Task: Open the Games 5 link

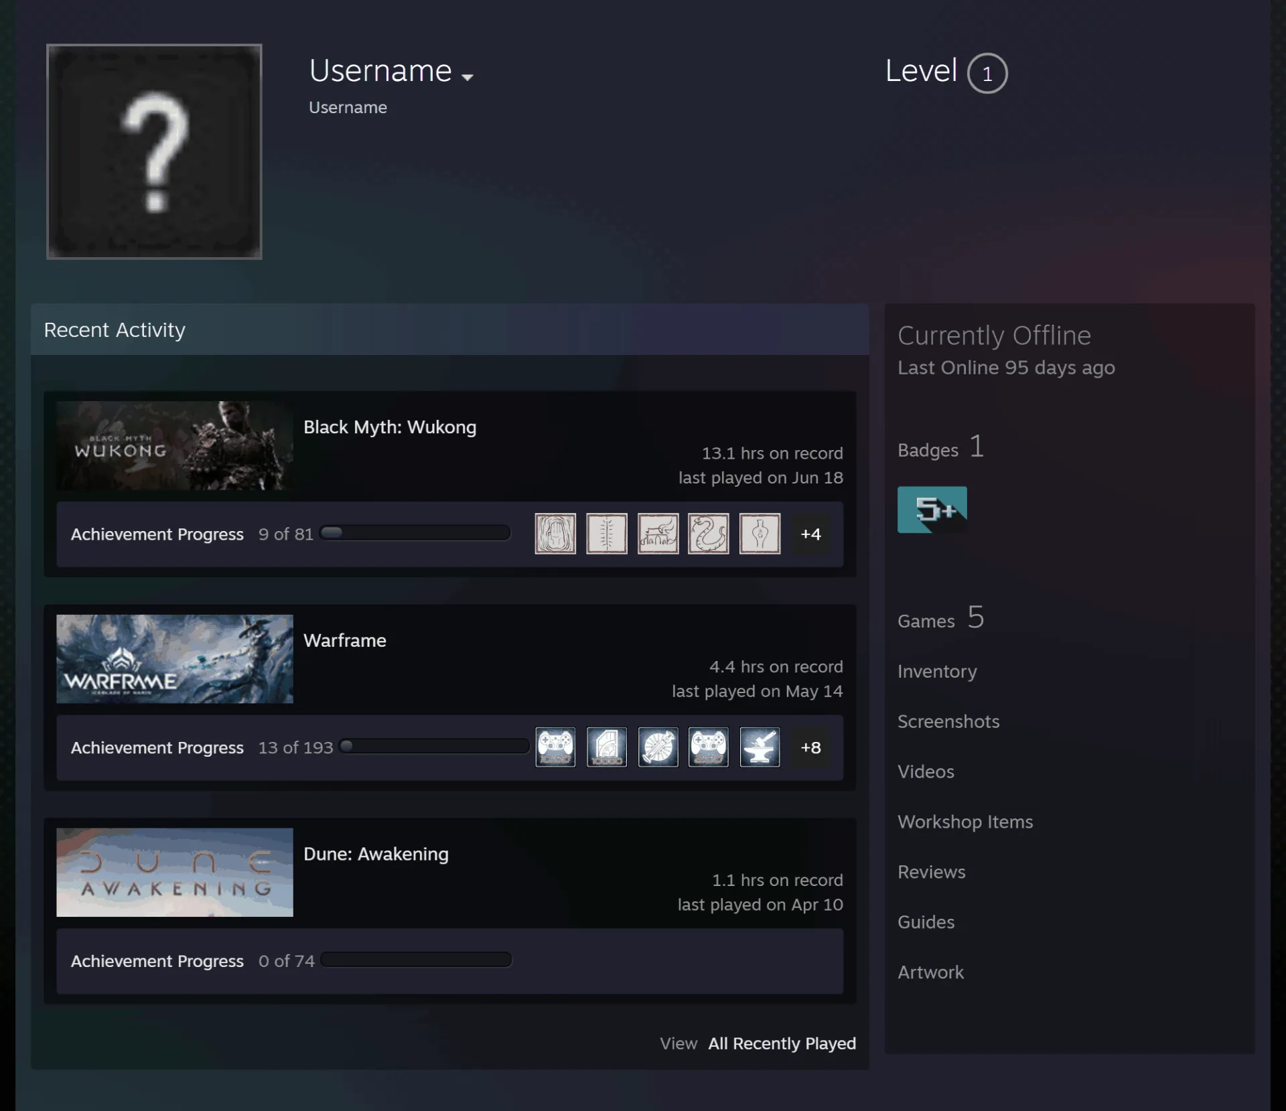Action: pyautogui.click(x=940, y=618)
